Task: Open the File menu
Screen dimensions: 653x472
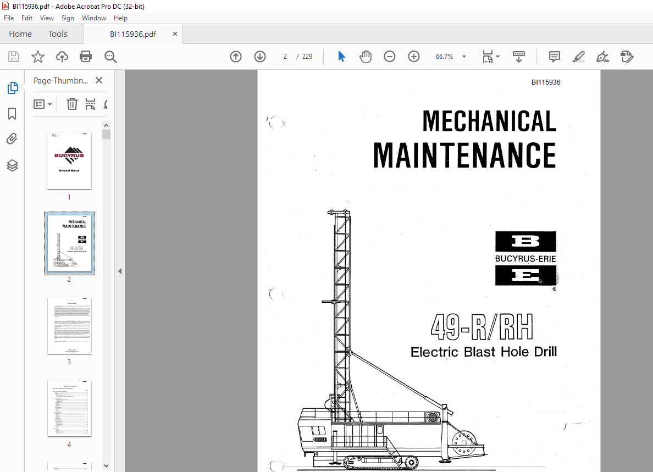Action: (x=9, y=18)
